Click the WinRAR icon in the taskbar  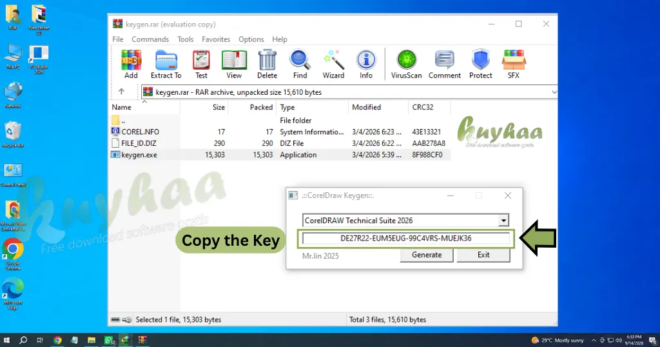coord(142,340)
